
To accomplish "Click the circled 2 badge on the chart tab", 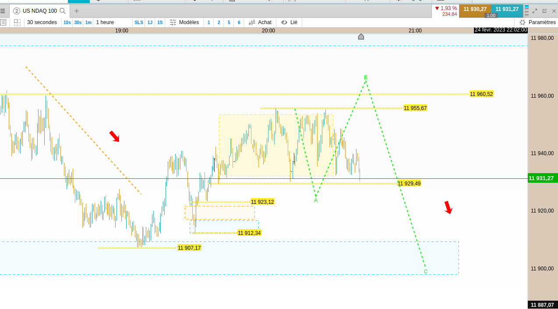I will coord(17,11).
